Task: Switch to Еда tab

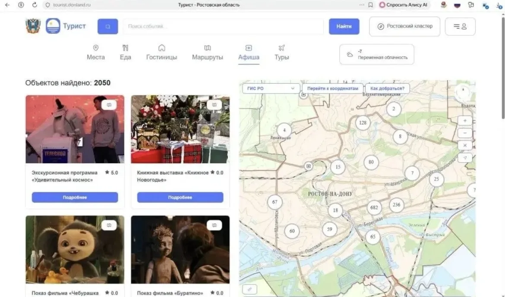Action: click(x=125, y=53)
